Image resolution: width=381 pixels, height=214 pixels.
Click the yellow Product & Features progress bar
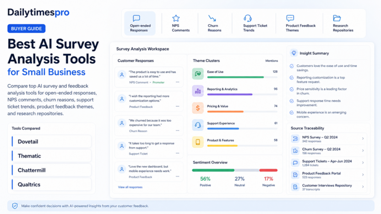coord(223,146)
